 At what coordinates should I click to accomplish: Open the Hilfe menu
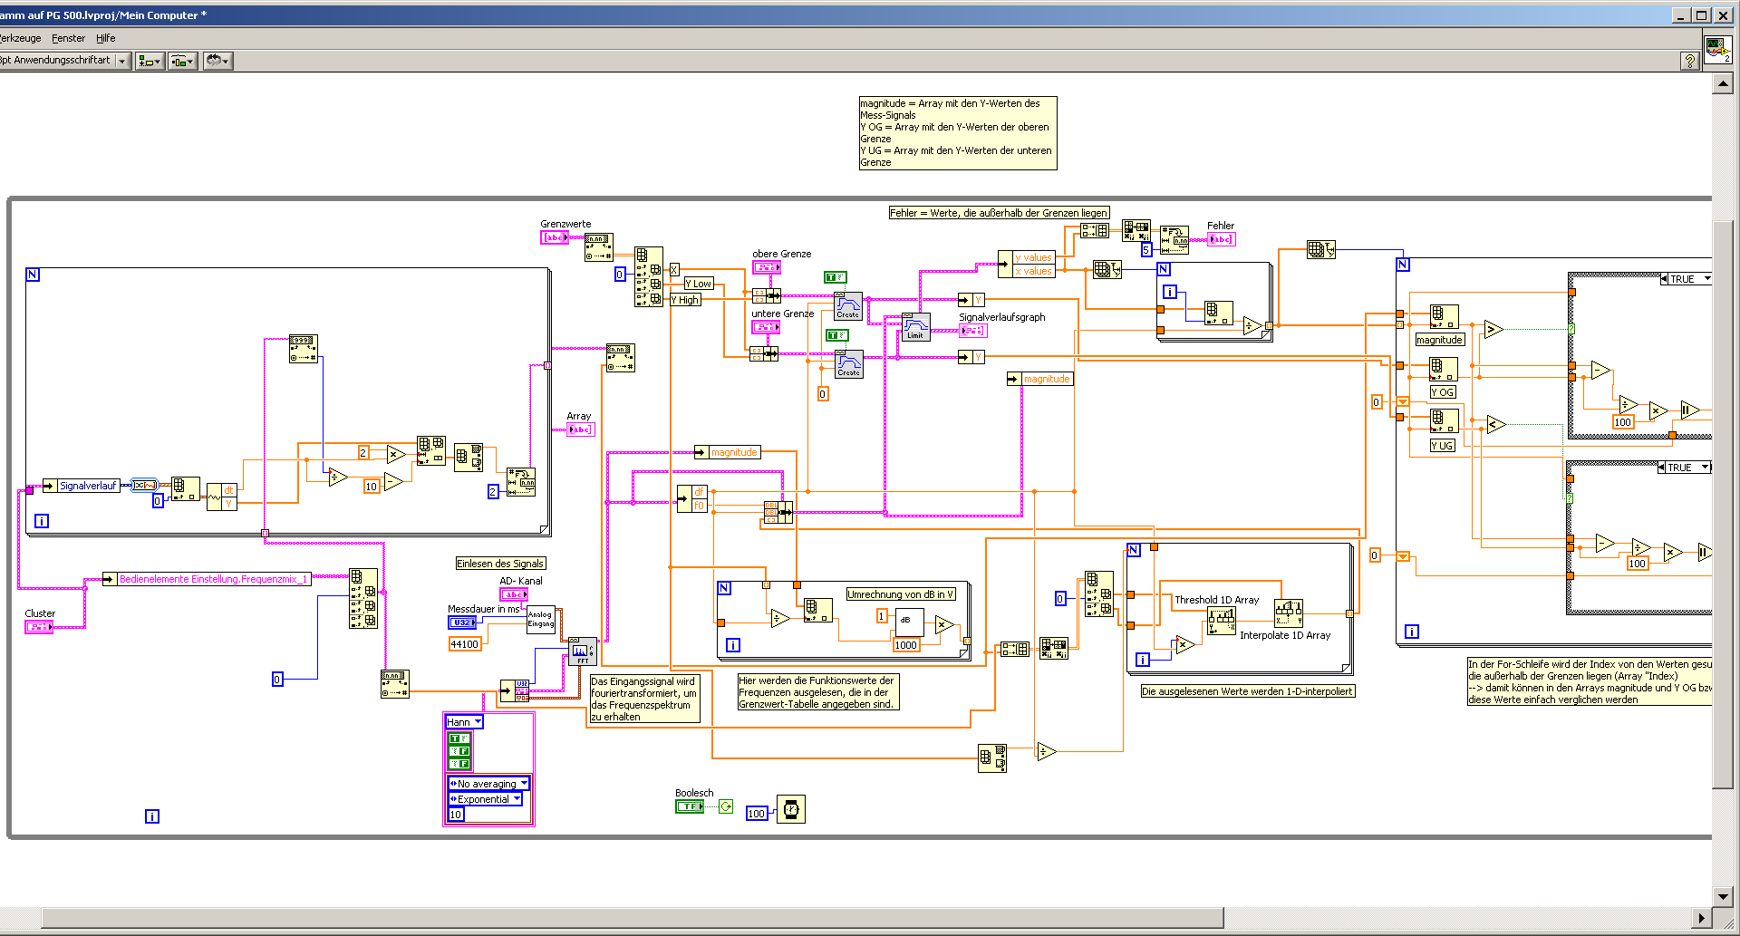[x=106, y=38]
